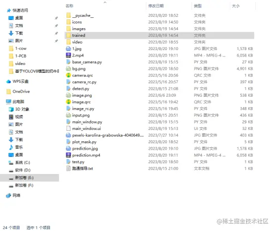Select main_window.py file icon
The height and width of the screenshot is (231, 275).
point(69,122)
